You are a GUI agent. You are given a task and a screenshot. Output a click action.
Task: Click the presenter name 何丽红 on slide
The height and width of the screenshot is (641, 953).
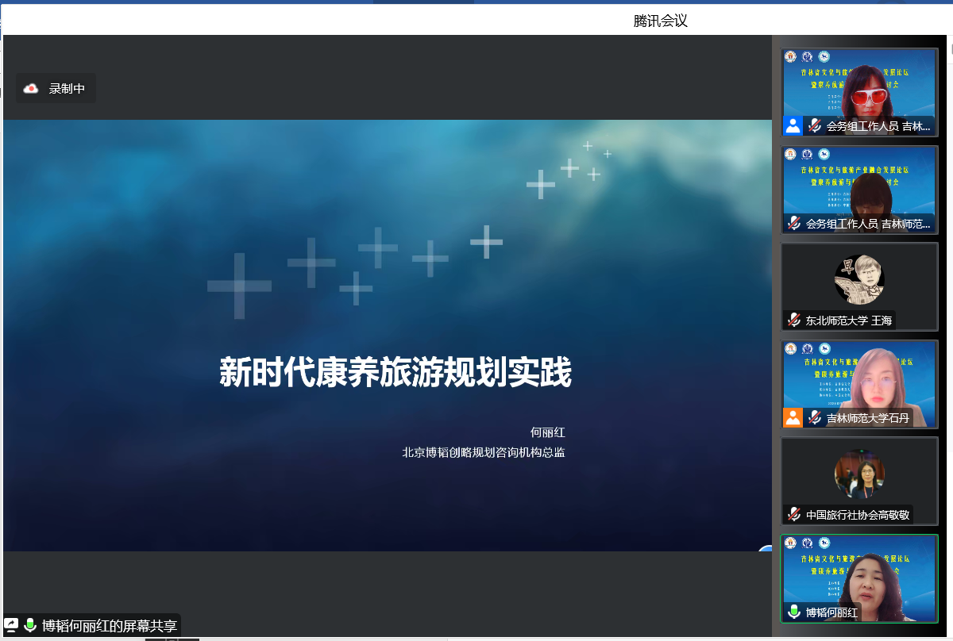pyautogui.click(x=547, y=432)
